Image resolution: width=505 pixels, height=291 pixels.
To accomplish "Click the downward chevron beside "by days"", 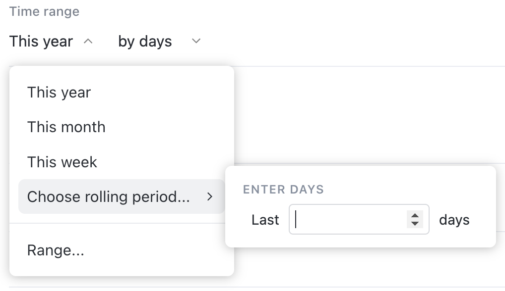I will (195, 42).
